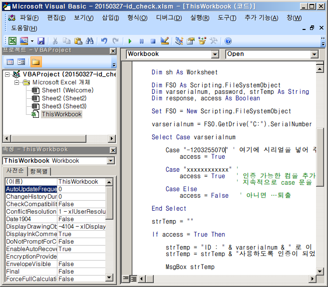Open the 추가 기능(A) menu

click(262, 18)
